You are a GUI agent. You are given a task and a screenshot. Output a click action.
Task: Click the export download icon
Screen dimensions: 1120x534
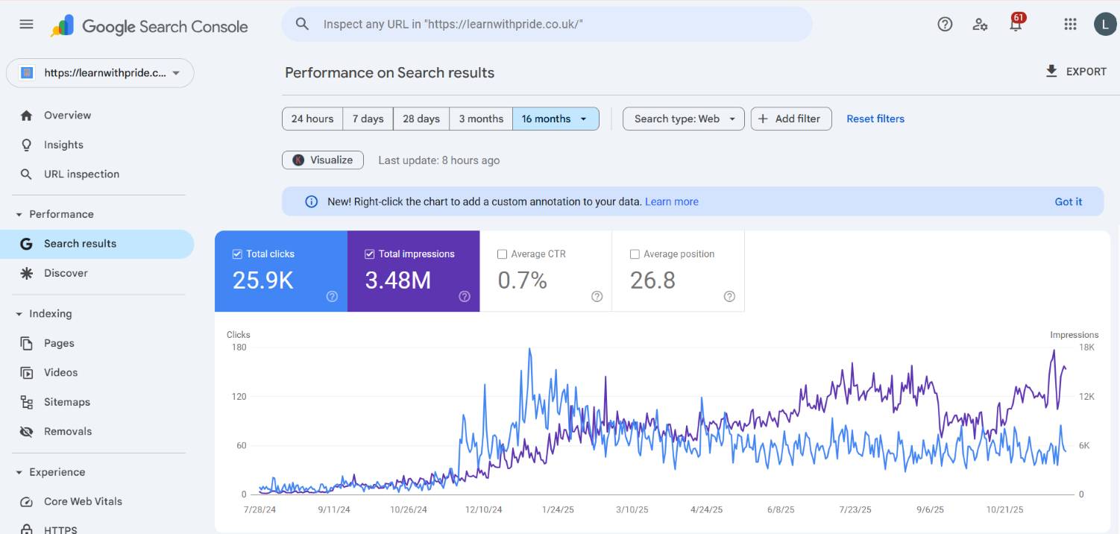coord(1051,72)
